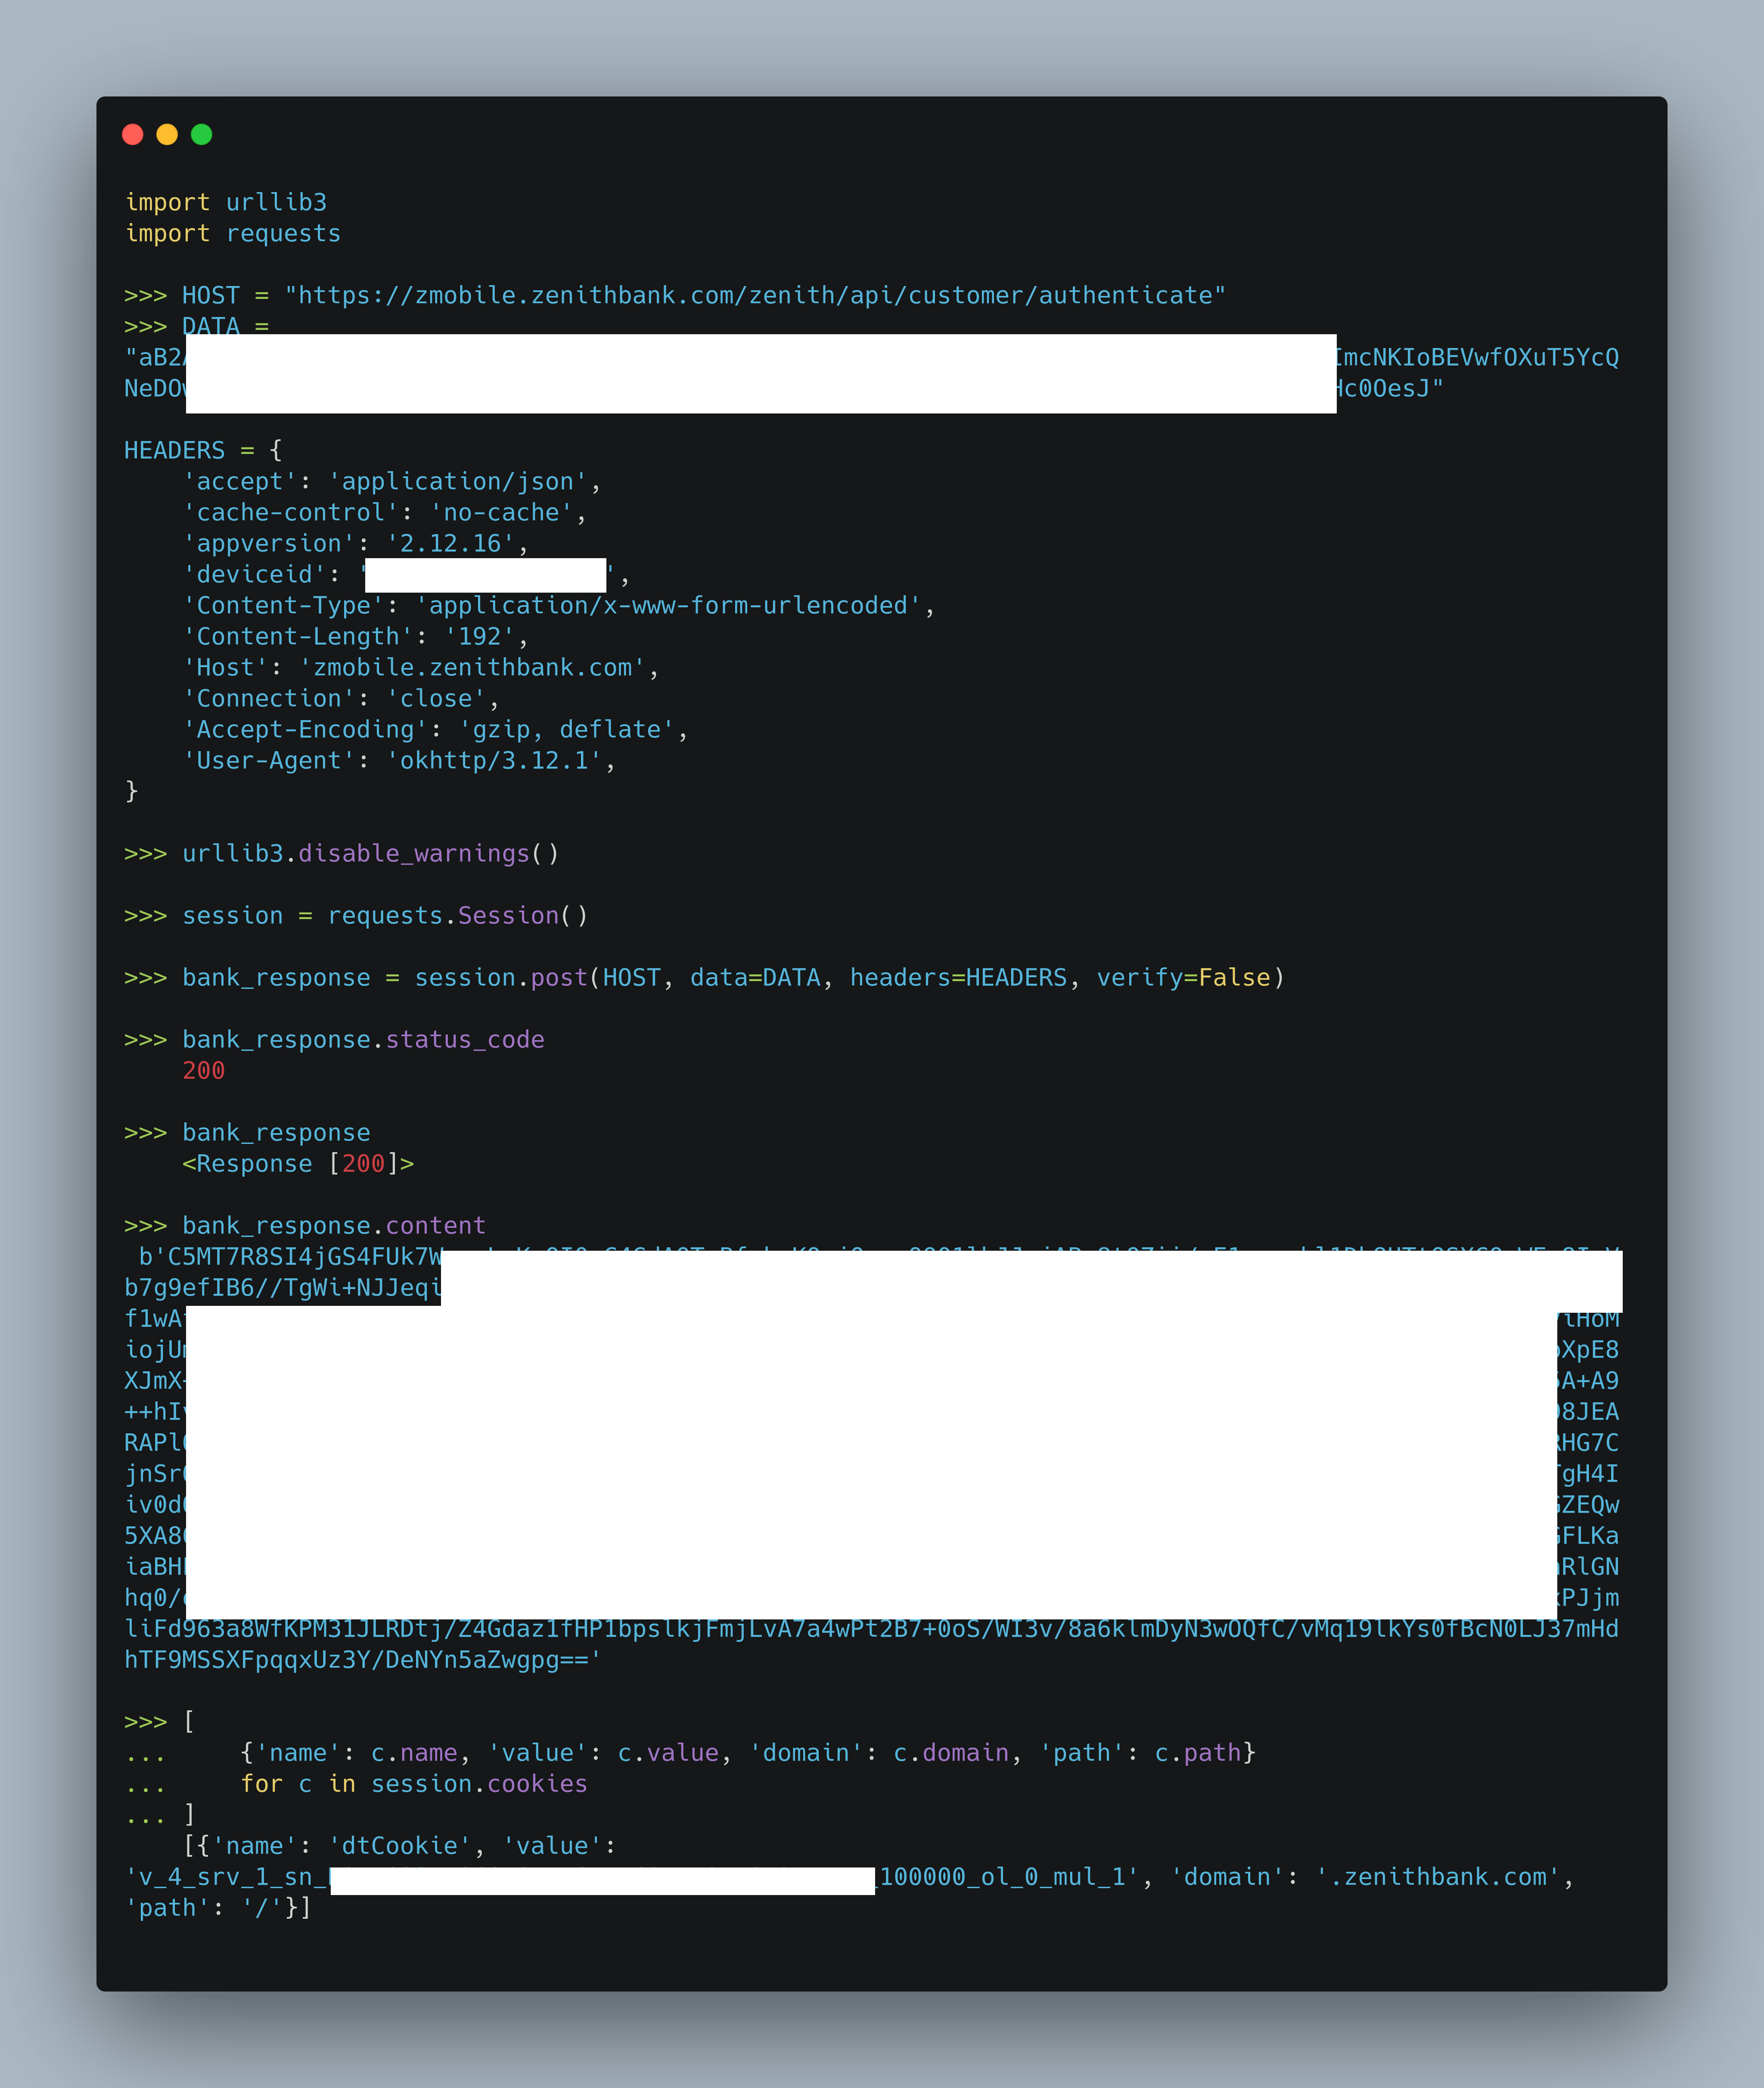Click the yellow minimize window dot
The image size is (1764, 2088).
[x=167, y=134]
